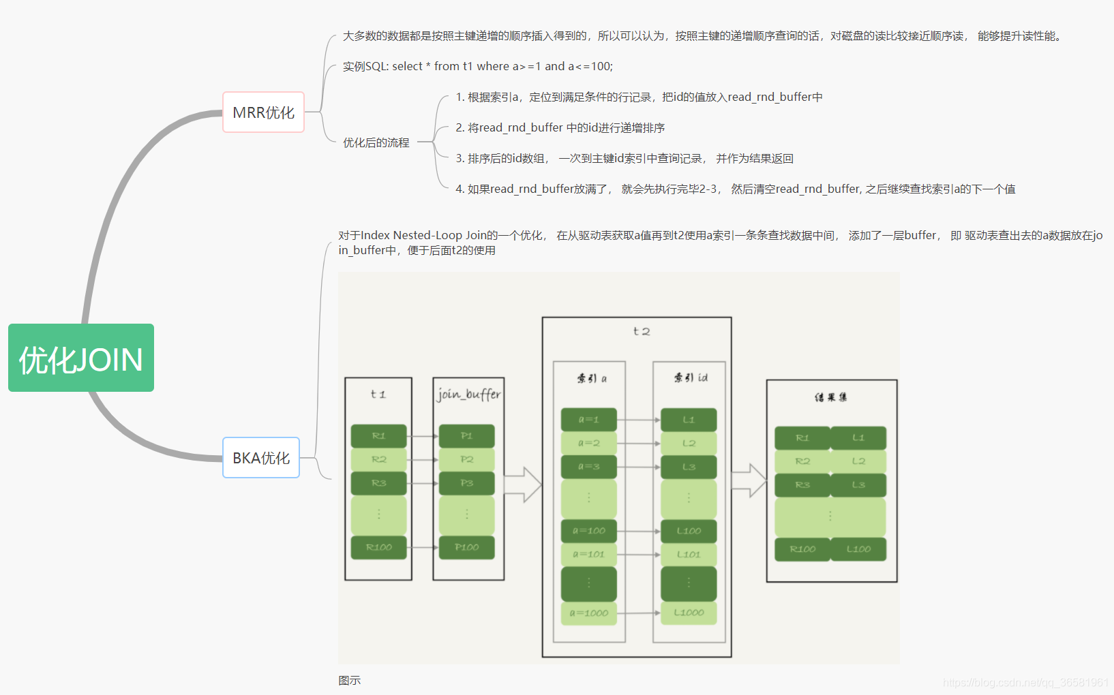This screenshot has height=695, width=1114.
Task: Click the R2 cell in t1 column
Action: tap(379, 459)
